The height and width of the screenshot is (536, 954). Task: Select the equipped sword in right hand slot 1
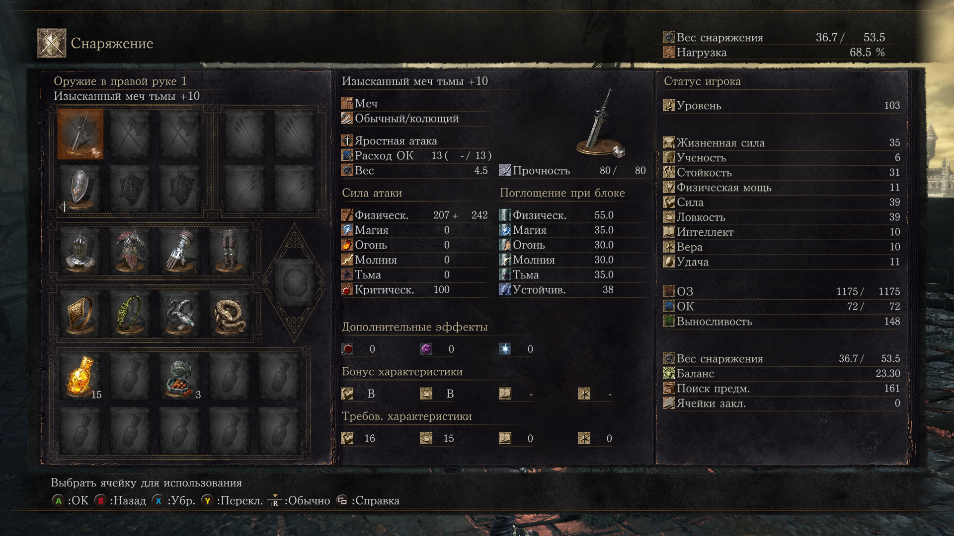80,134
